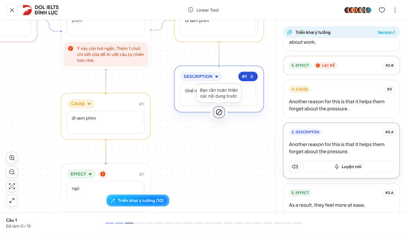Select the Version 1 label
This screenshot has height=234, width=407.
386,33
